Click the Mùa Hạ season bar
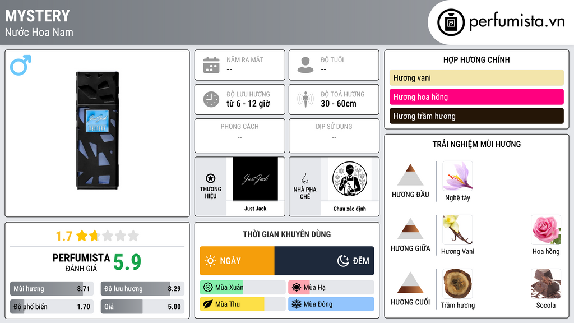Image resolution: width=574 pixels, height=323 pixels. (331, 288)
